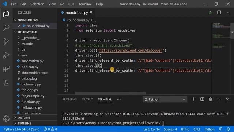The width and height of the screenshot is (234, 132).
Task: Open Manage gear settings menu
Action: pos(6,118)
